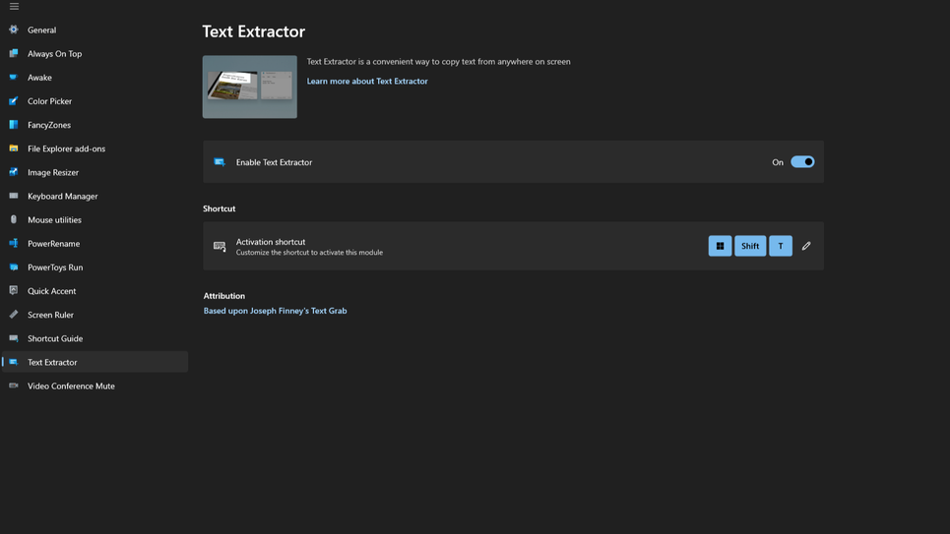Navigate to Keyboard Manager settings

[x=62, y=196]
